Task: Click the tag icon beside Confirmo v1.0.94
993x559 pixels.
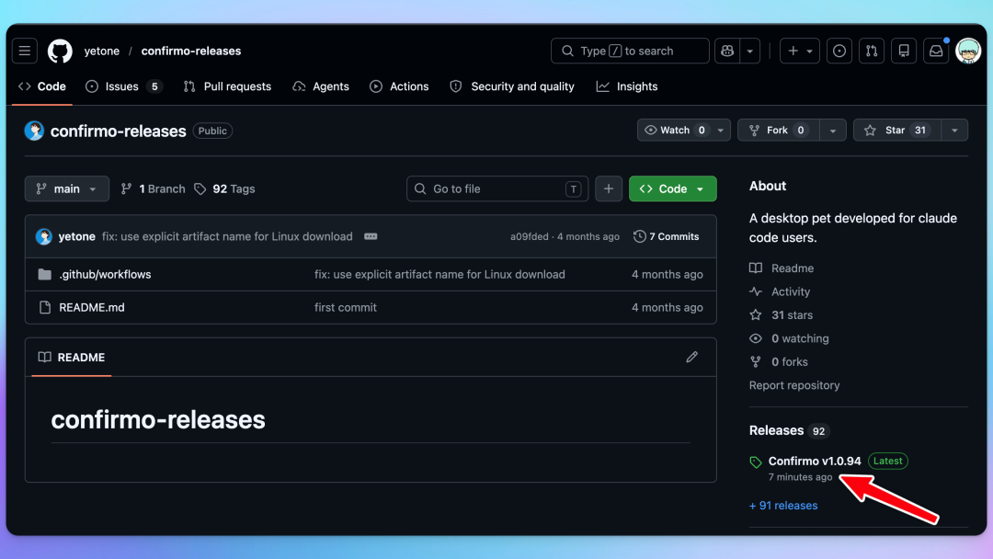Action: [756, 462]
